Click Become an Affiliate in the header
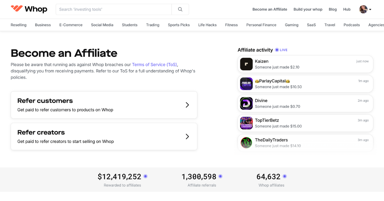Image resolution: width=384 pixels, height=201 pixels. (270, 9)
